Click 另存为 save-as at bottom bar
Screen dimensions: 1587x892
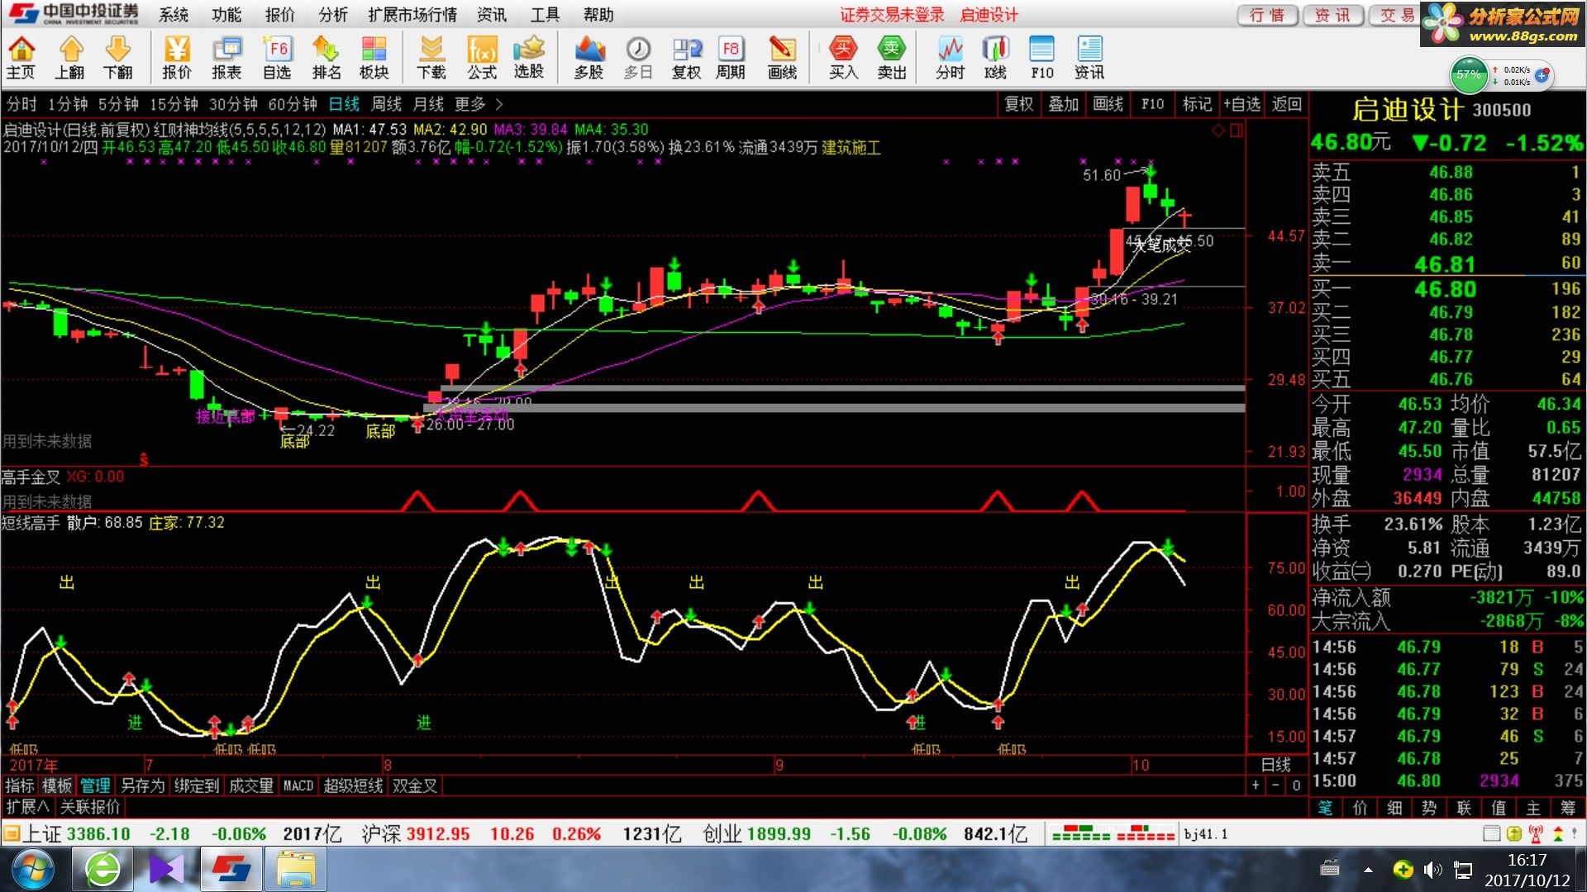(x=143, y=785)
